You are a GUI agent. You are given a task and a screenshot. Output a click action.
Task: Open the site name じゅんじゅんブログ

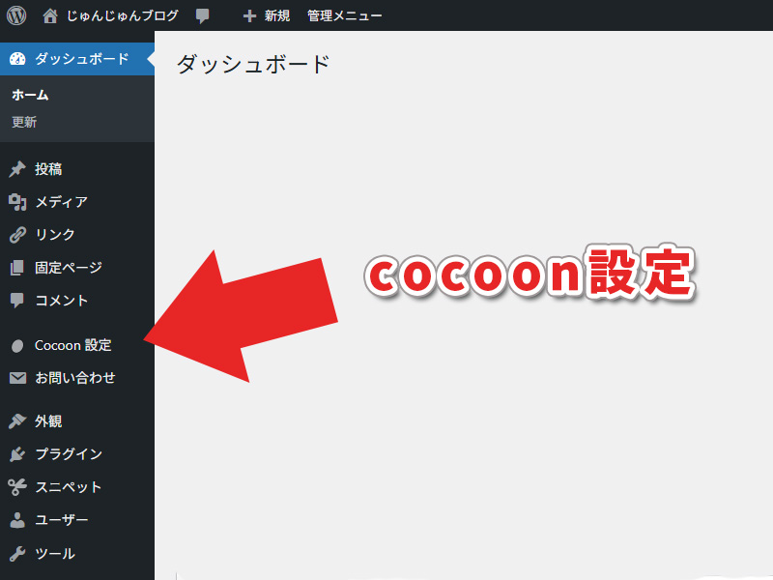(123, 15)
